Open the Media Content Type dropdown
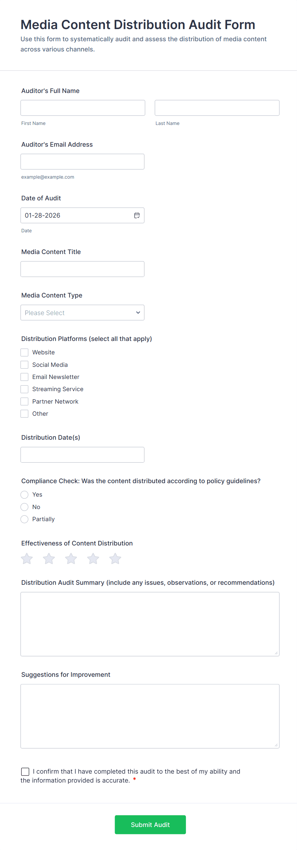 point(82,313)
